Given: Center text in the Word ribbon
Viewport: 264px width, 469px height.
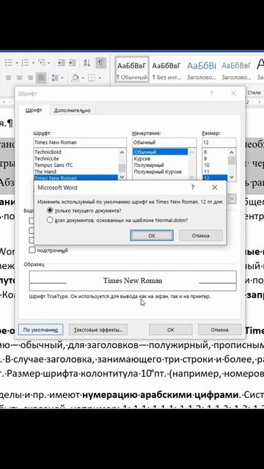Looking at the screenshot, I should [20, 78].
